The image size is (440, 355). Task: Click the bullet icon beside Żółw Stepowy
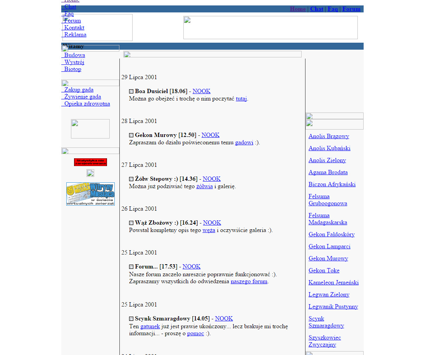131,179
